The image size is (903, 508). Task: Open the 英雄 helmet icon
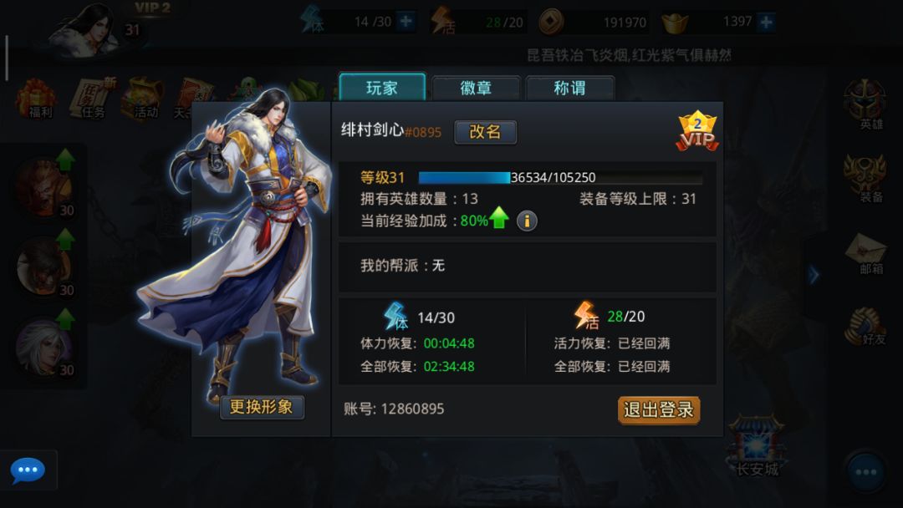pos(865,104)
